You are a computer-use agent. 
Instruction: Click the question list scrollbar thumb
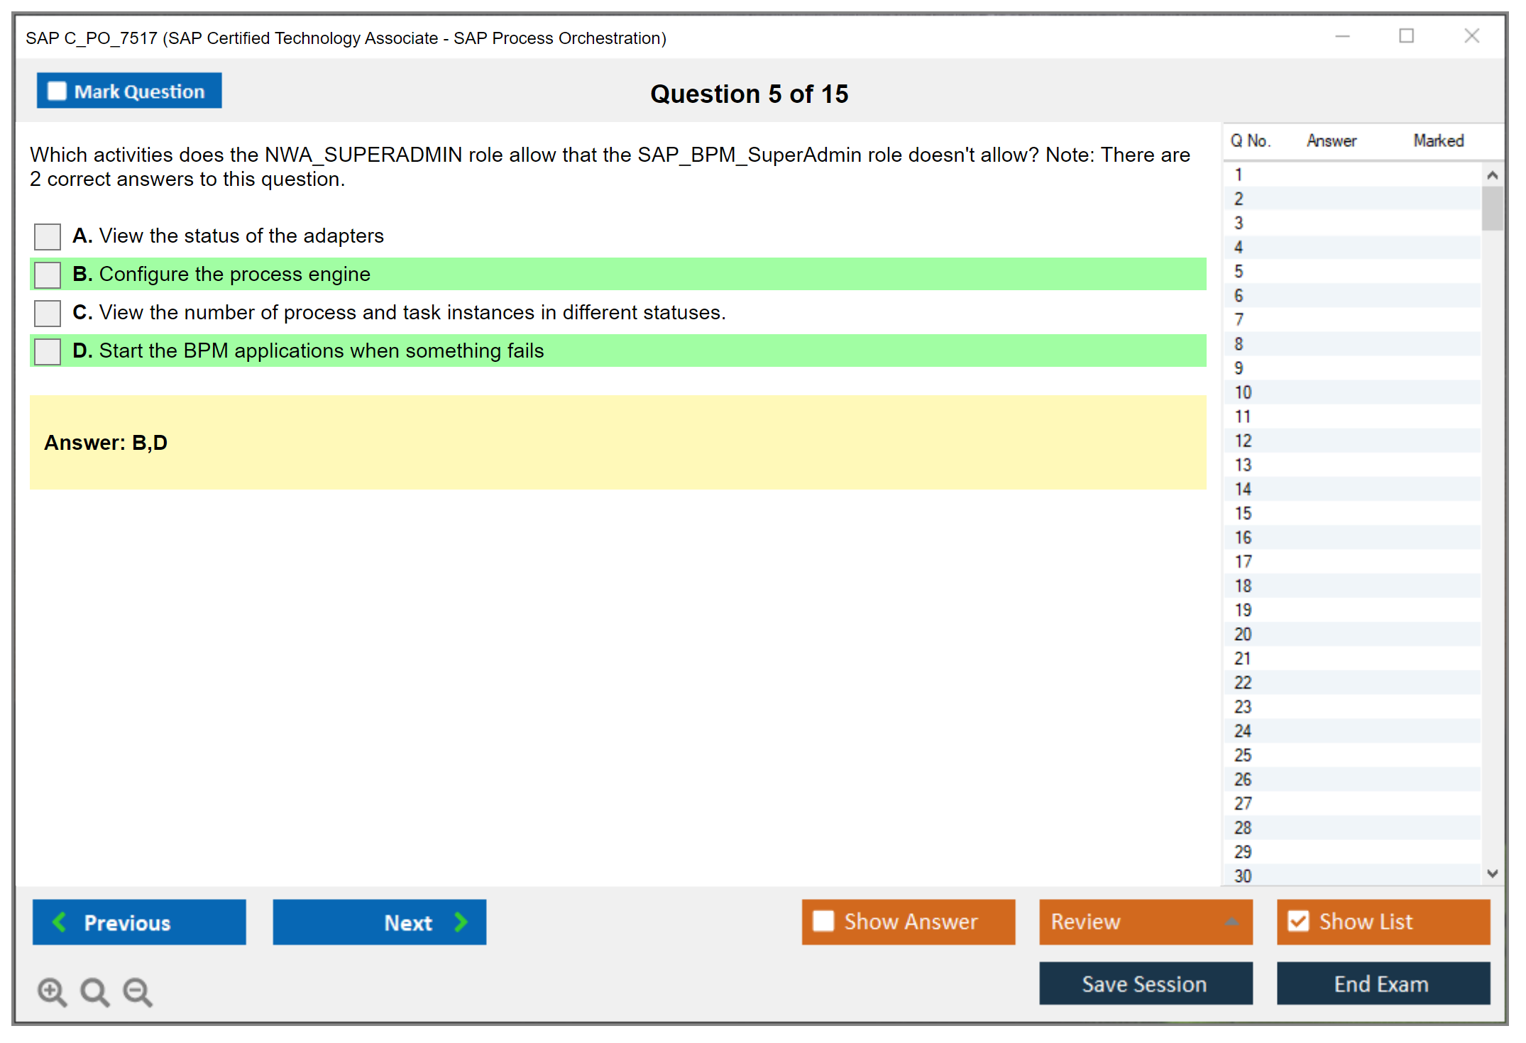[1492, 208]
